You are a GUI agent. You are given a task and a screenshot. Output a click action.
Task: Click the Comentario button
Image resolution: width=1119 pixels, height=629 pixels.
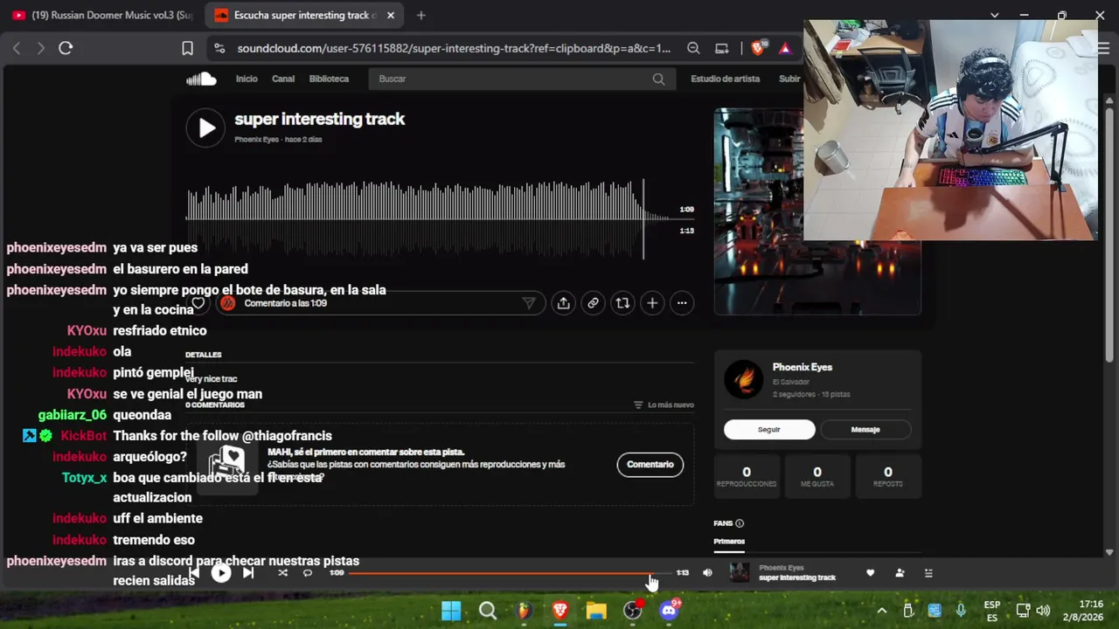tap(650, 465)
